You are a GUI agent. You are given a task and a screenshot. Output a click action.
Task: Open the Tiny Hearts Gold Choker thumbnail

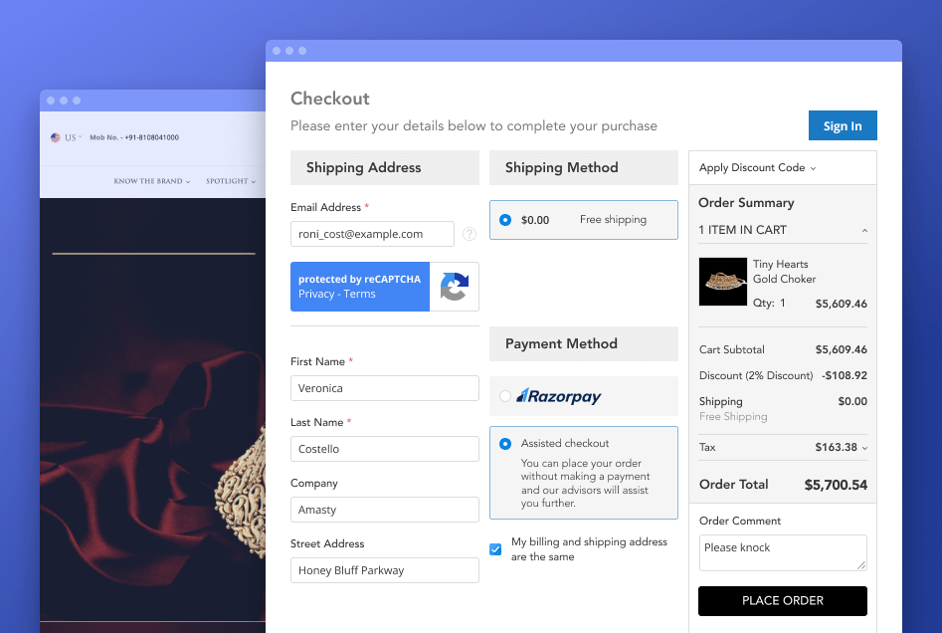point(723,282)
